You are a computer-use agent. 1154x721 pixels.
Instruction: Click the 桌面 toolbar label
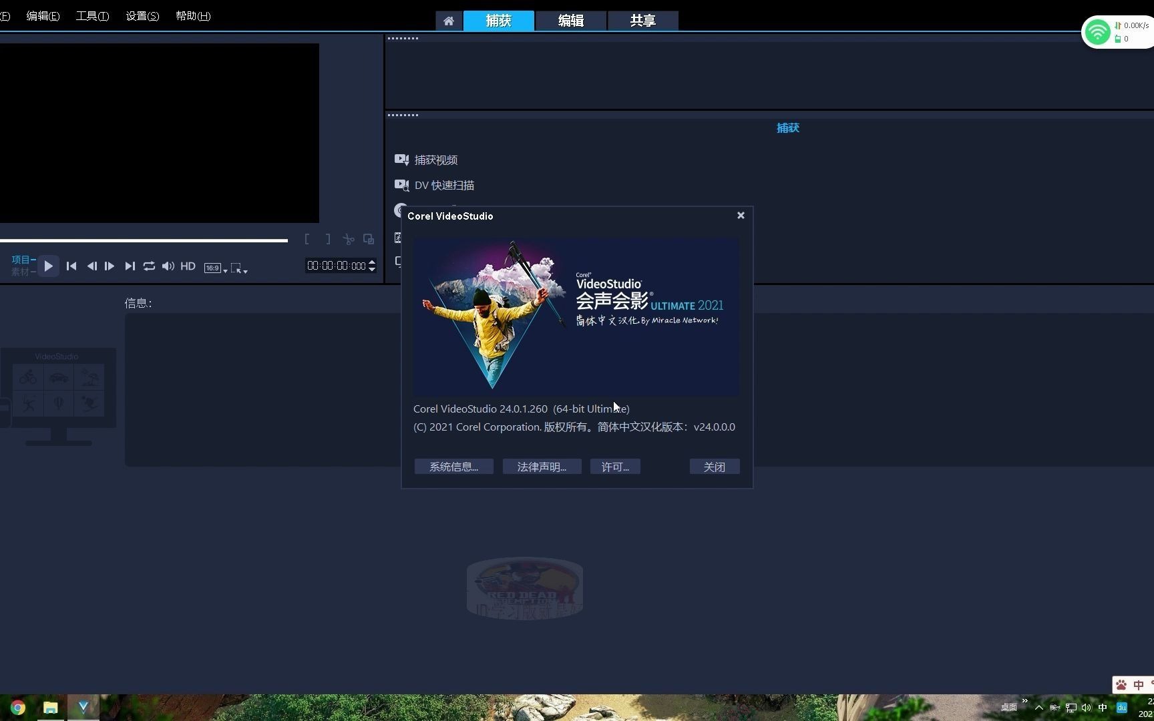pyautogui.click(x=1008, y=708)
